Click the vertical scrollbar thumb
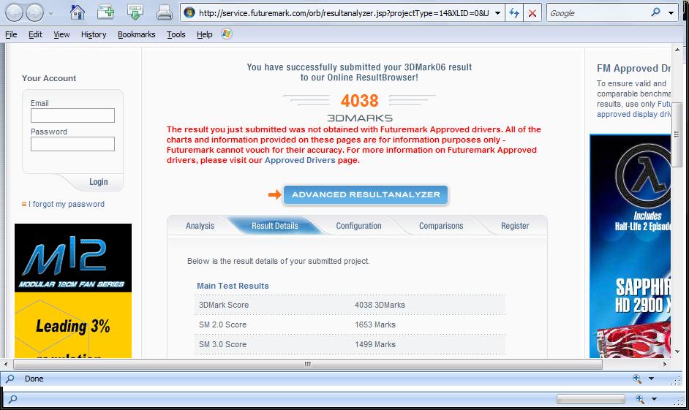 click(677, 134)
